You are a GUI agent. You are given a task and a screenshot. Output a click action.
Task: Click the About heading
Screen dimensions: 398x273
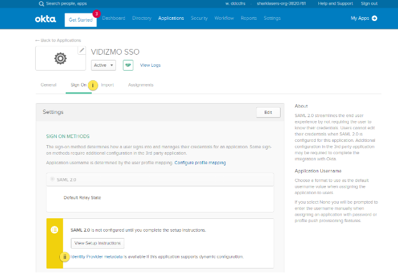click(301, 106)
